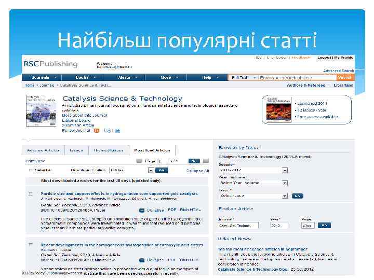Click Journals in the breadcrumb trail
The image size is (374, 280).
pyautogui.click(x=47, y=85)
